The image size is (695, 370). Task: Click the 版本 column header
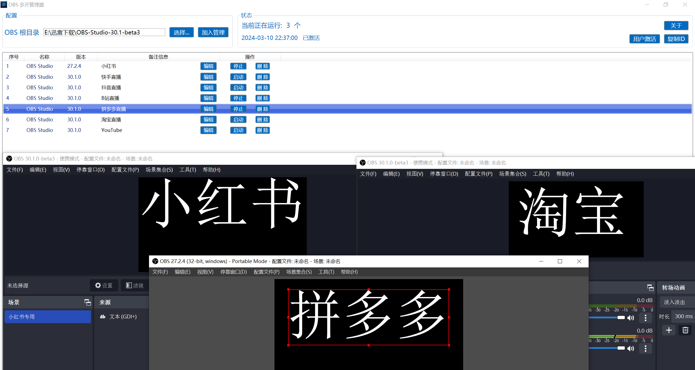tap(81, 57)
